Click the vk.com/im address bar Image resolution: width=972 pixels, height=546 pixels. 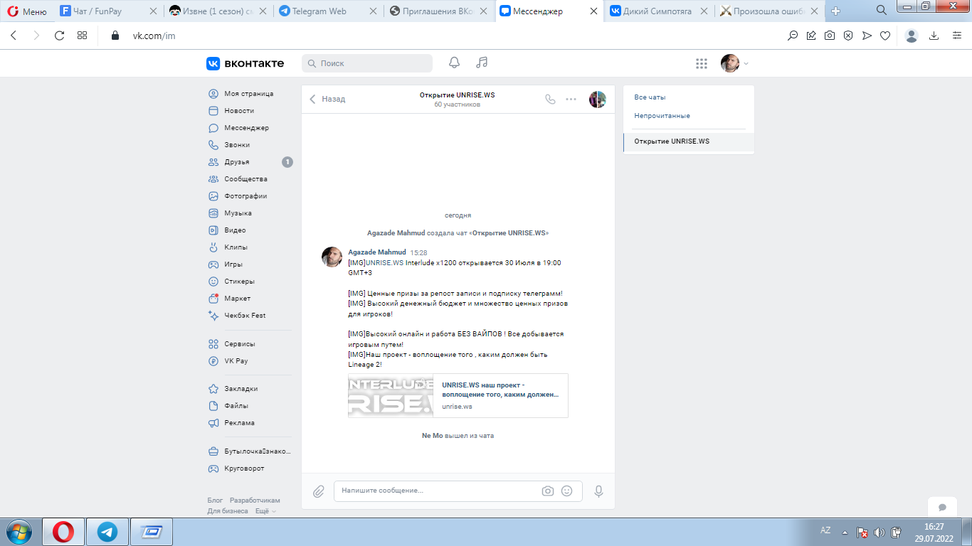click(154, 36)
